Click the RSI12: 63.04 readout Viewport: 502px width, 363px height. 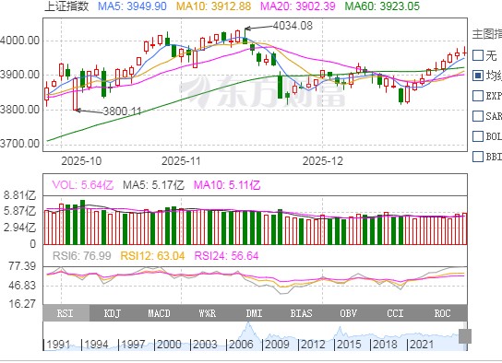coord(152,256)
